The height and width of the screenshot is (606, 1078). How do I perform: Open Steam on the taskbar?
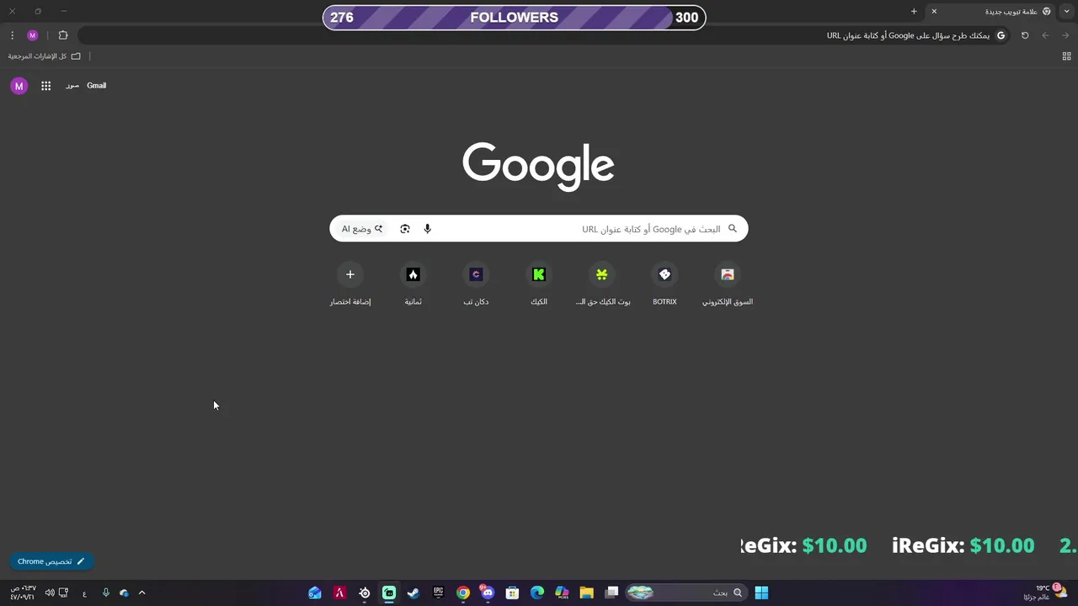click(414, 593)
